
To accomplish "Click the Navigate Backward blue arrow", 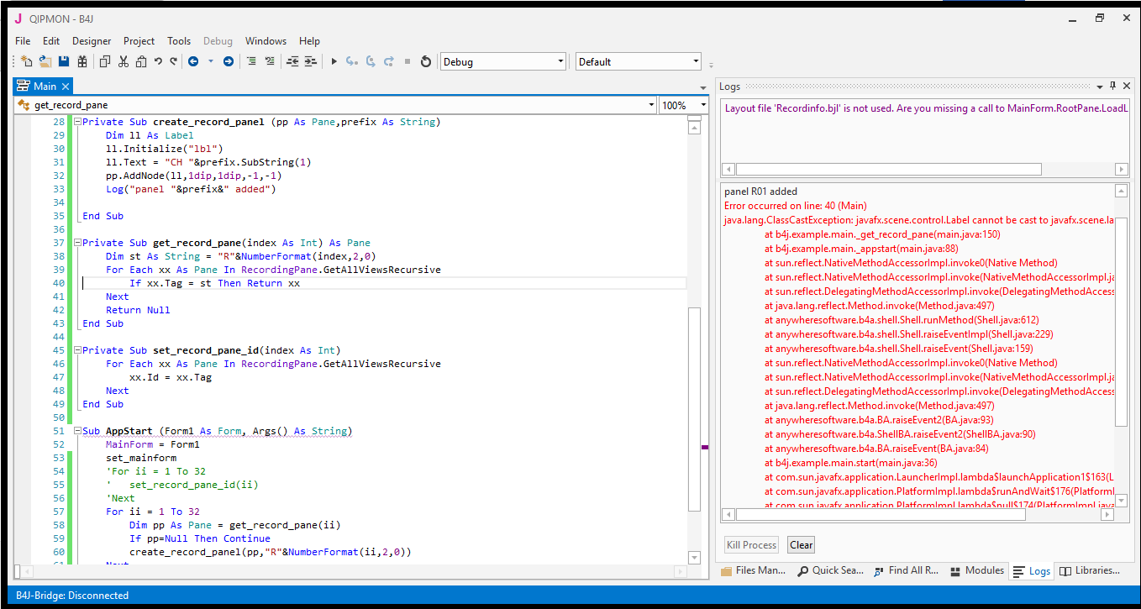I will coord(193,61).
